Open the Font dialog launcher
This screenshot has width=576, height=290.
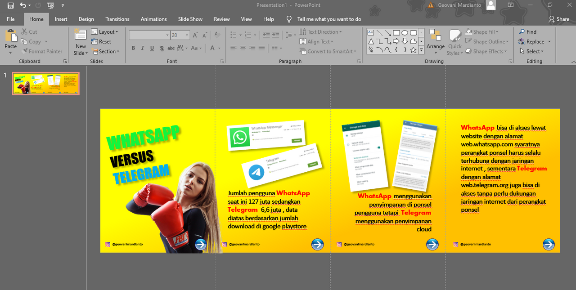click(x=222, y=61)
